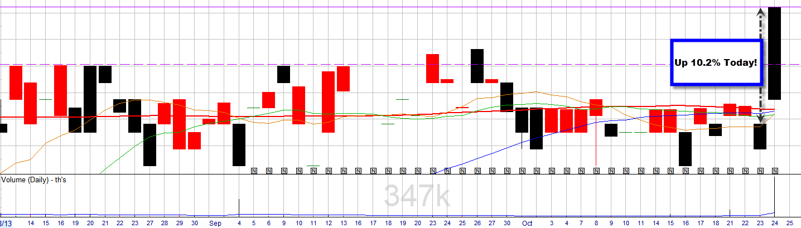Click the '14' date label in August
The image size is (801, 228).
click(x=31, y=223)
